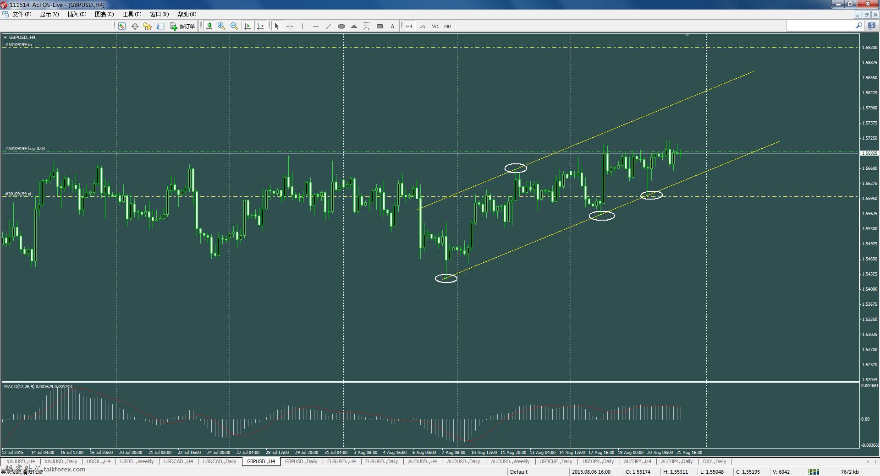
Task: Click the Default profile in status bar
Action: pos(519,472)
